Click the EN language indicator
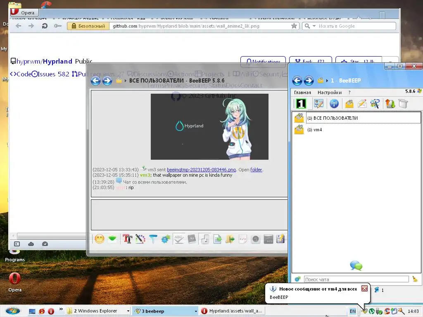The height and width of the screenshot is (317, 423). [353, 311]
